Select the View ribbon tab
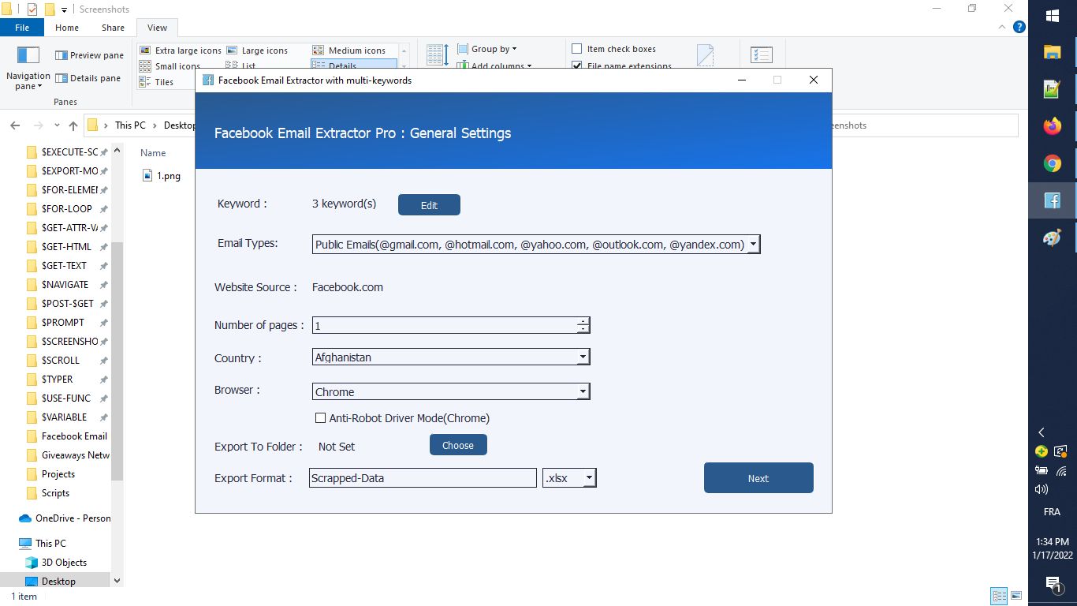This screenshot has height=606, width=1077. (x=157, y=28)
